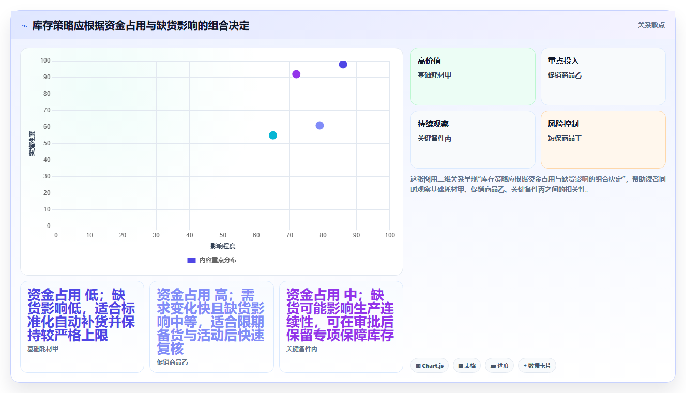Click the 基础耗材甲 text in 高价值 card

coord(434,75)
